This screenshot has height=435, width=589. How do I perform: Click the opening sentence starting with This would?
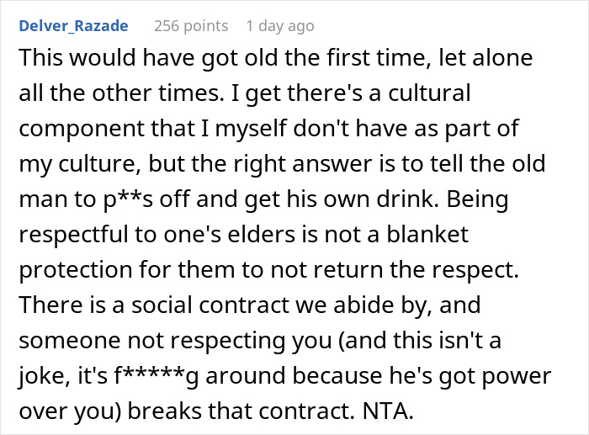click(x=275, y=75)
